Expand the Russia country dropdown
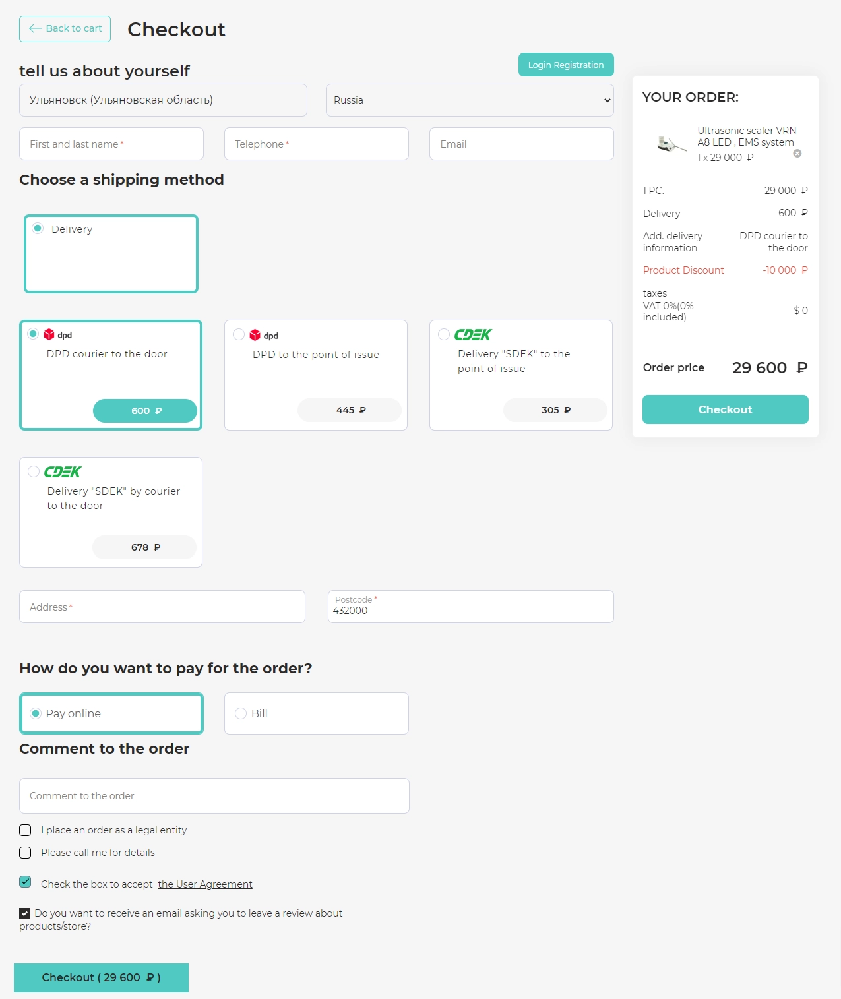This screenshot has width=841, height=999. coord(470,100)
